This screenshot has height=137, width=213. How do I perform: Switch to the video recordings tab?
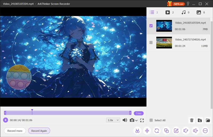[x=170, y=12]
